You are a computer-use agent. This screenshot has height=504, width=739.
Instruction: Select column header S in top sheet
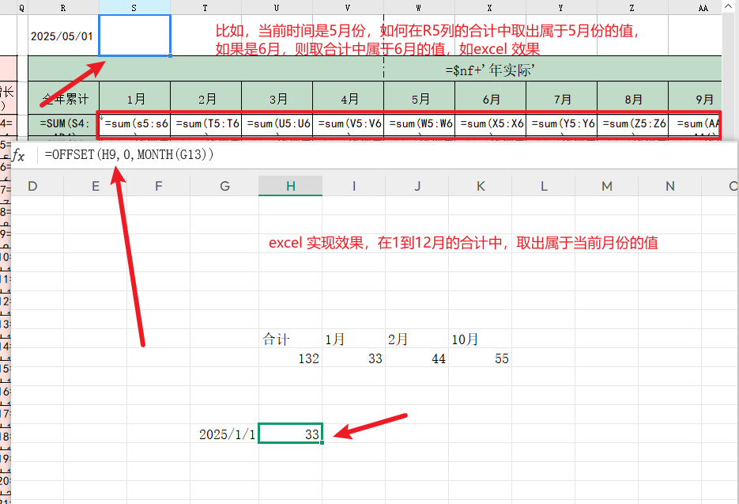(134, 8)
